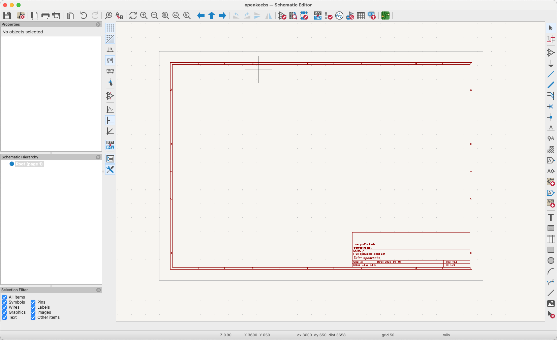
Task: Select Root (page 1) hierarchy item
Action: point(29,164)
